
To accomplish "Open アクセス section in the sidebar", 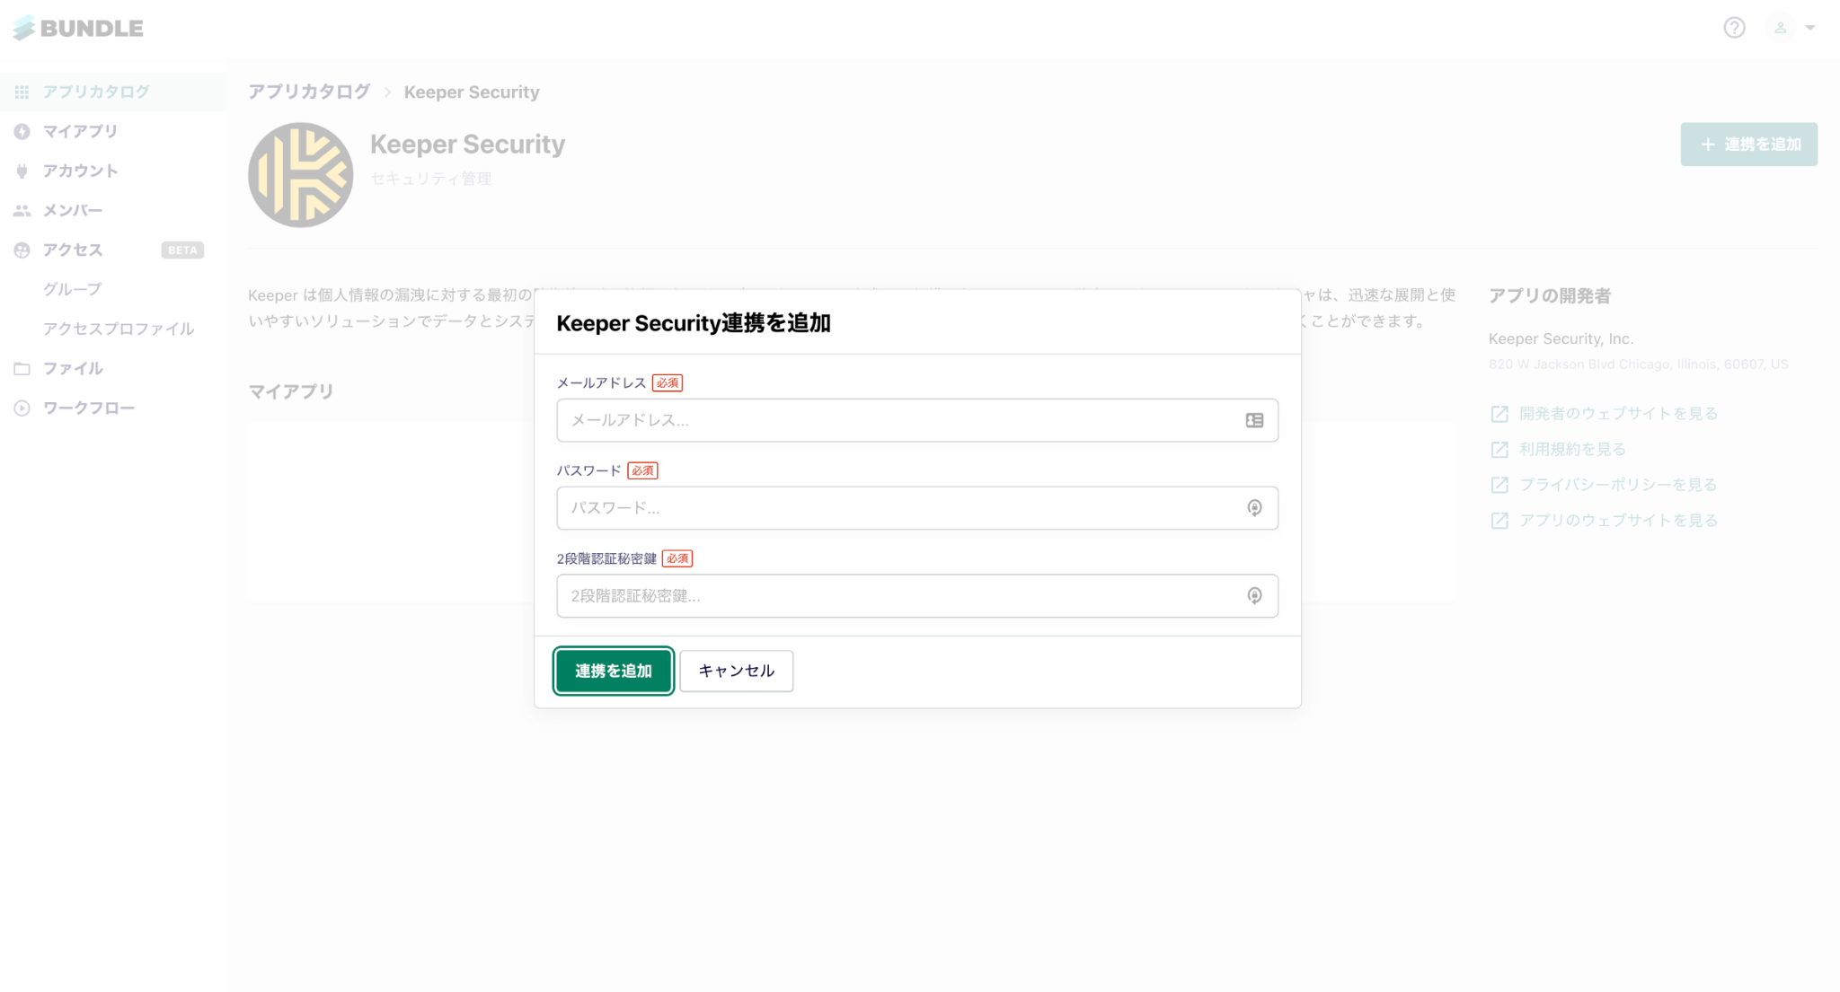I will tap(113, 250).
